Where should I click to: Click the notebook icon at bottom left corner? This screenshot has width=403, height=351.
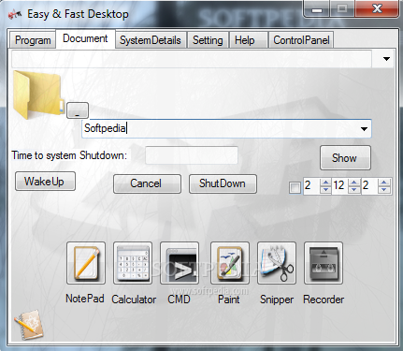(x=28, y=325)
